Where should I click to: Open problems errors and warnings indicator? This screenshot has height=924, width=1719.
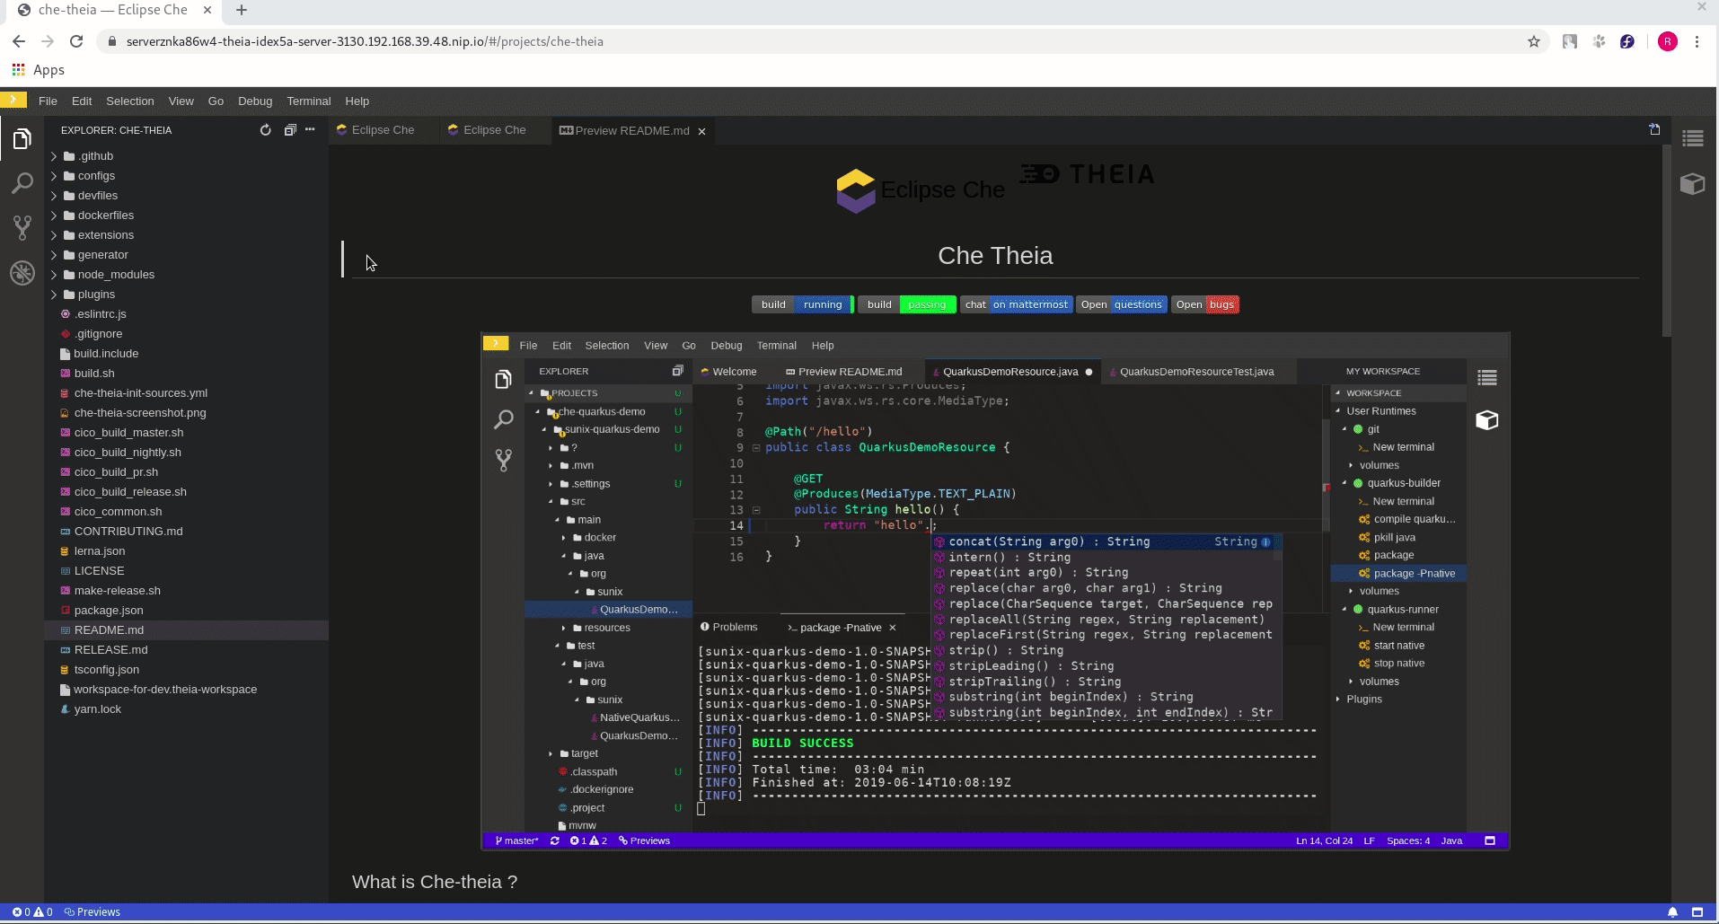coord(32,912)
